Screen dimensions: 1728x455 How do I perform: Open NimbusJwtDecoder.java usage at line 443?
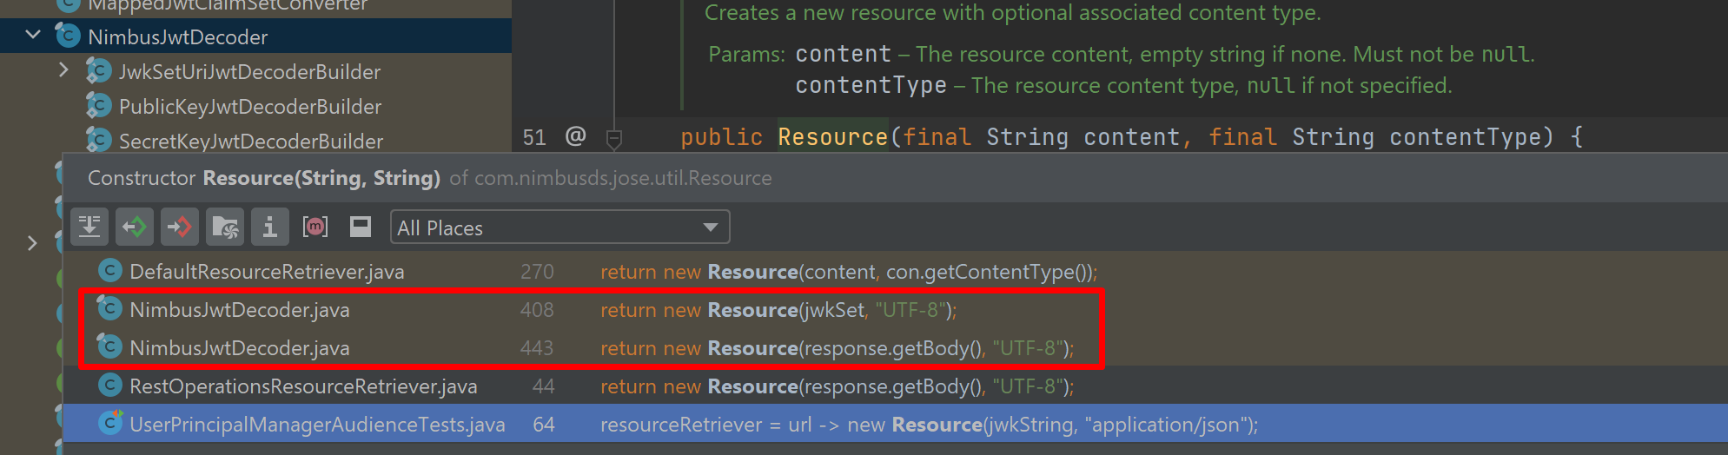point(895,348)
